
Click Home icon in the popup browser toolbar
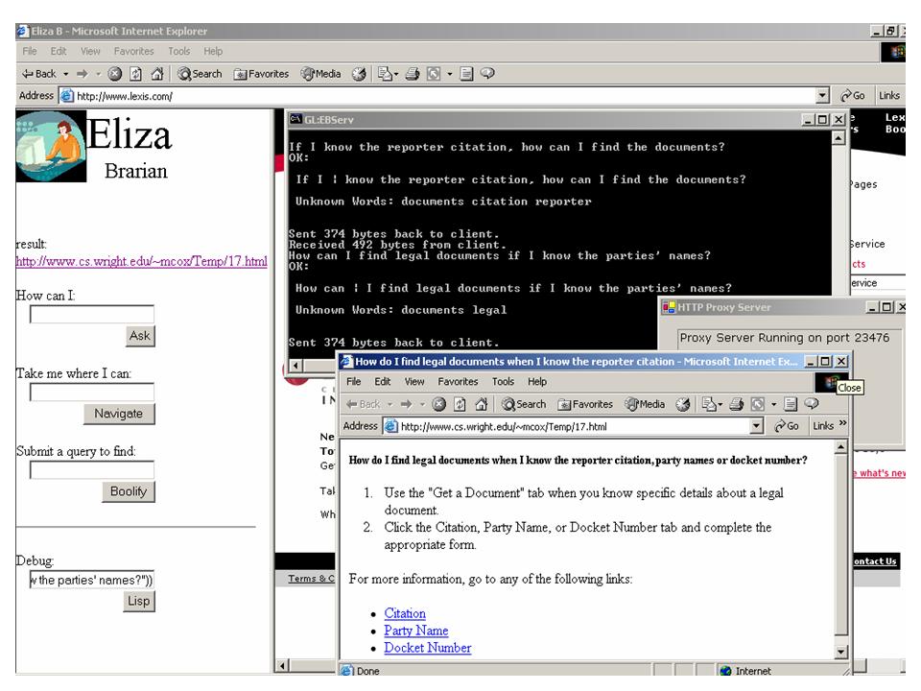point(484,404)
